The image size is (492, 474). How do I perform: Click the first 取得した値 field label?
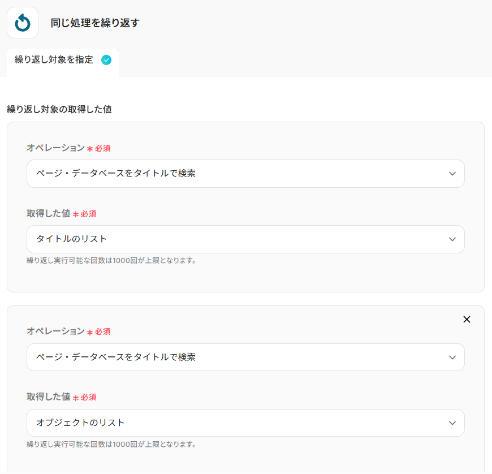pyautogui.click(x=49, y=214)
